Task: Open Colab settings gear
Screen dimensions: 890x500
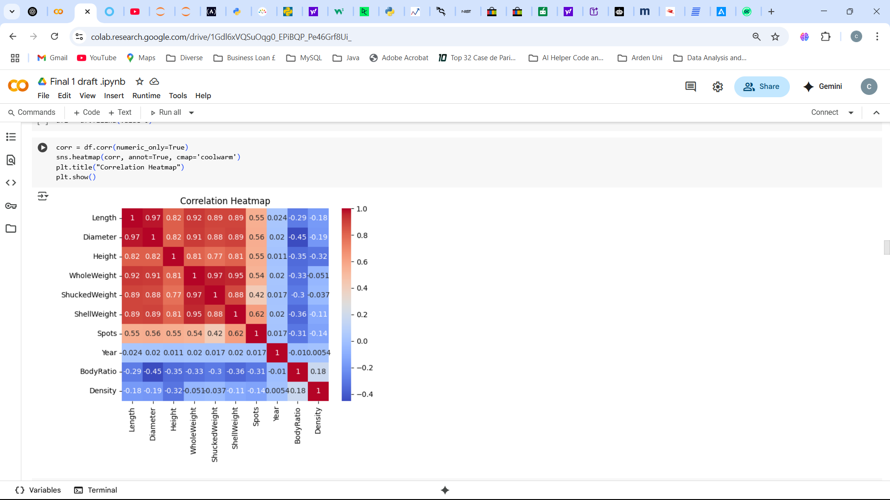Action: 718,87
